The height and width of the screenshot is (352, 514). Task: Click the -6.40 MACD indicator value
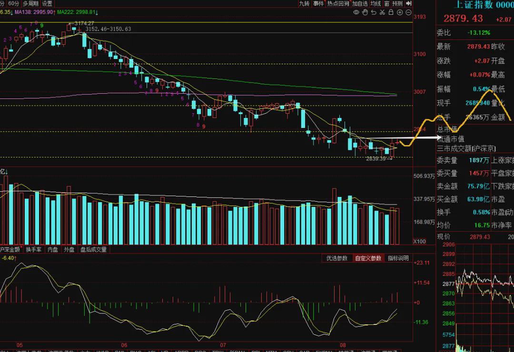9,258
